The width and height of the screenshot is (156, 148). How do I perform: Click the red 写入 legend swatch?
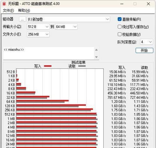tap(48, 66)
